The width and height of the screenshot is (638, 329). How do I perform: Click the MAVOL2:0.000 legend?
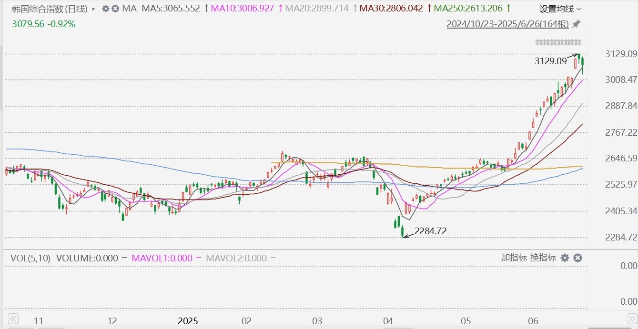coord(236,258)
